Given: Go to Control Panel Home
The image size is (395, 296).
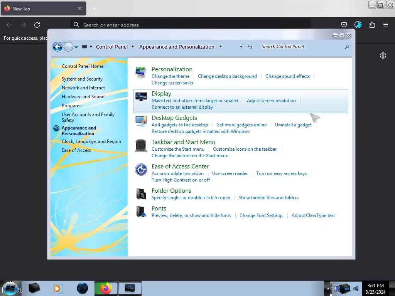Looking at the screenshot, I should pyautogui.click(x=83, y=66).
